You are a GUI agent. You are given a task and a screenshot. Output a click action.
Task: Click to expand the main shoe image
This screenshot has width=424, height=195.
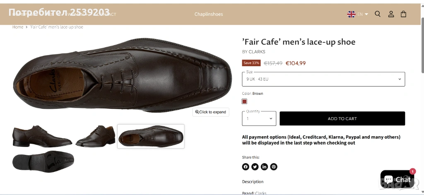[x=211, y=112]
